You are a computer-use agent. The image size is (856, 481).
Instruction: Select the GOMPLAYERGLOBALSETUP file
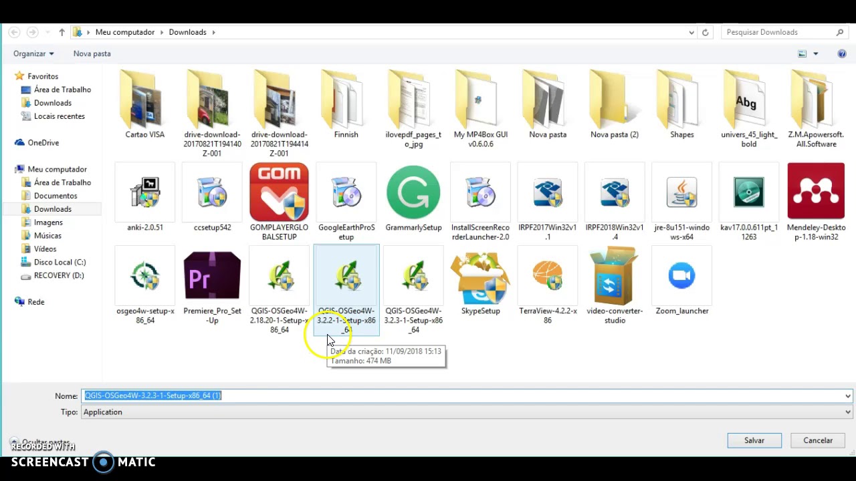(x=279, y=202)
